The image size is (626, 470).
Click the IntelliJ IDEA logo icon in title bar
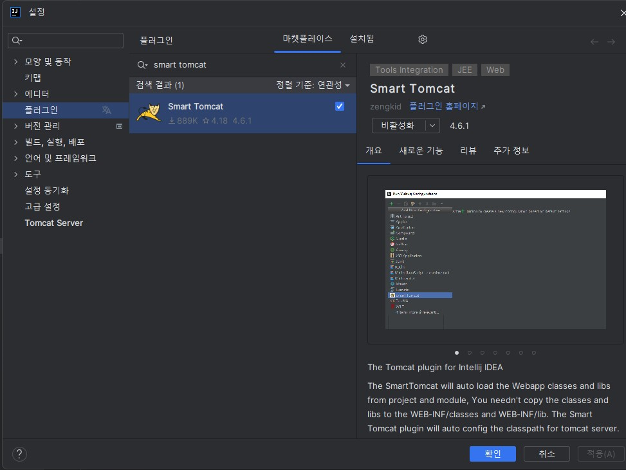(15, 12)
